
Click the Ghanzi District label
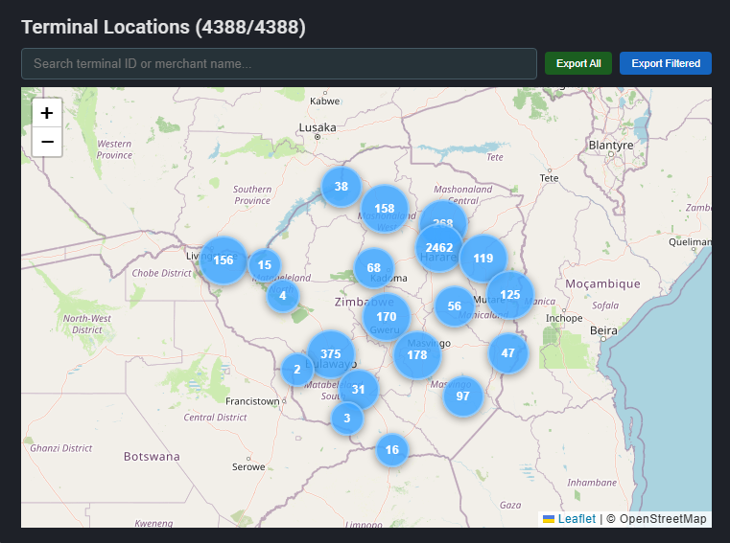61,448
